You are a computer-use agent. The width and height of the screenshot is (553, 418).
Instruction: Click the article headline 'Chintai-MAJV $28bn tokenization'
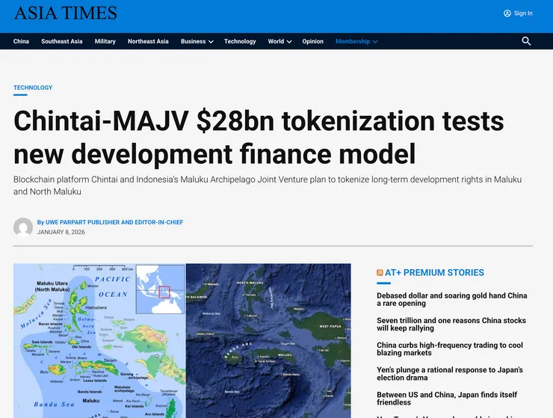click(x=259, y=137)
